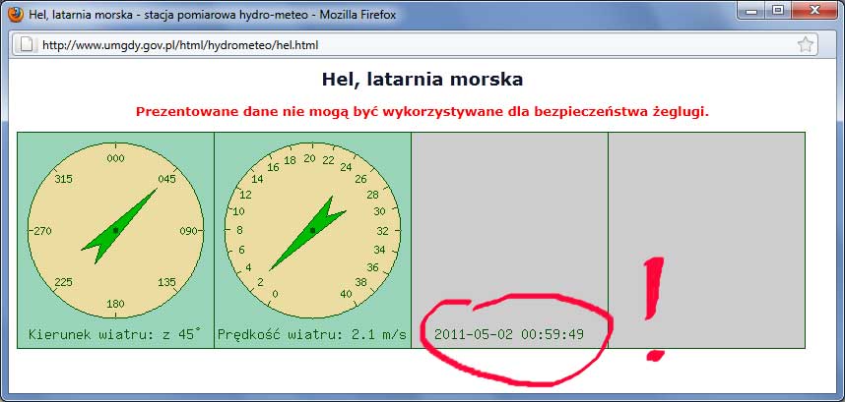Maximize the Firefox window
This screenshot has width=845, height=402.
tap(778, 11)
